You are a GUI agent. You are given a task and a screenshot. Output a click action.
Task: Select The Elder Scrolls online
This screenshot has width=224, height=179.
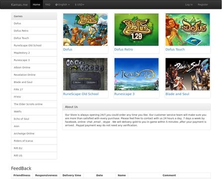pyautogui.click(x=34, y=104)
